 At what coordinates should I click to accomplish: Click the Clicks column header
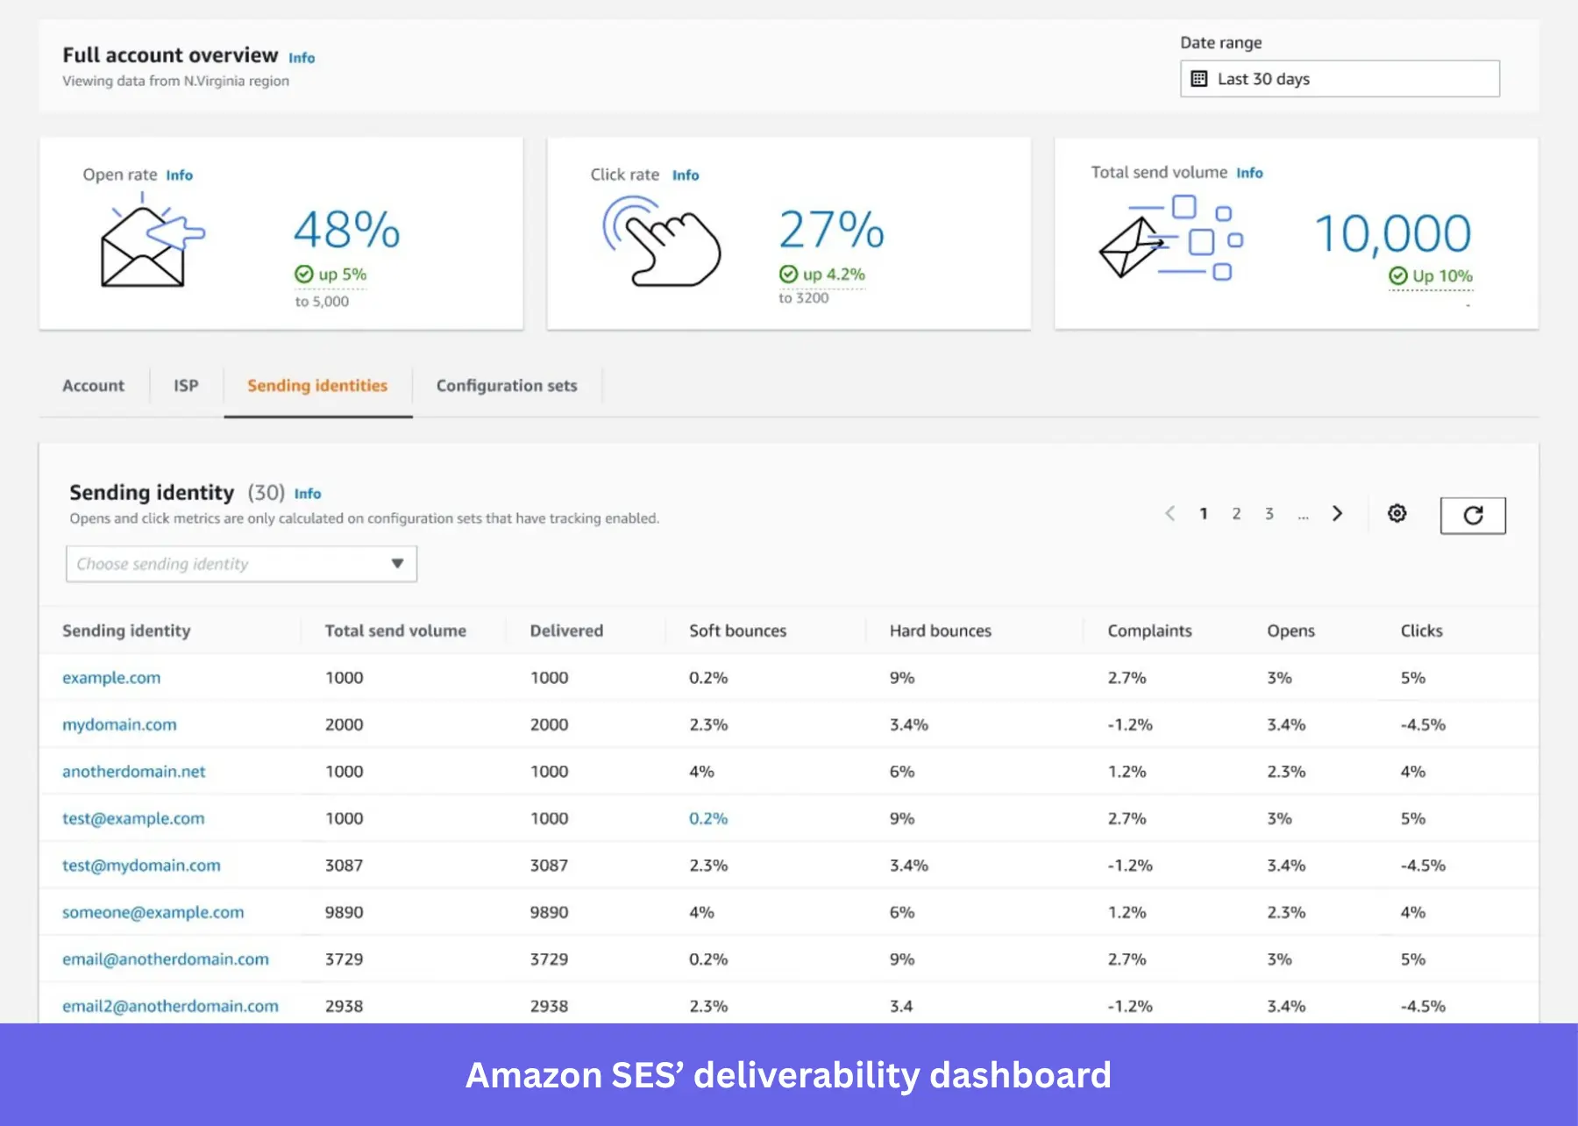pyautogui.click(x=1421, y=631)
